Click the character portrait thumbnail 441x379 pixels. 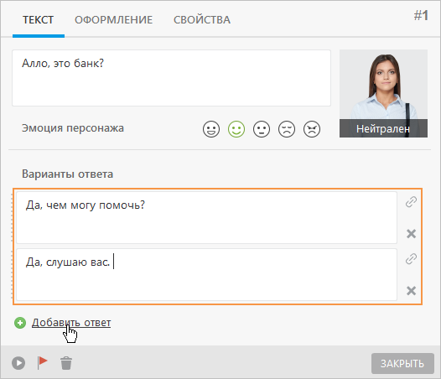click(x=383, y=93)
